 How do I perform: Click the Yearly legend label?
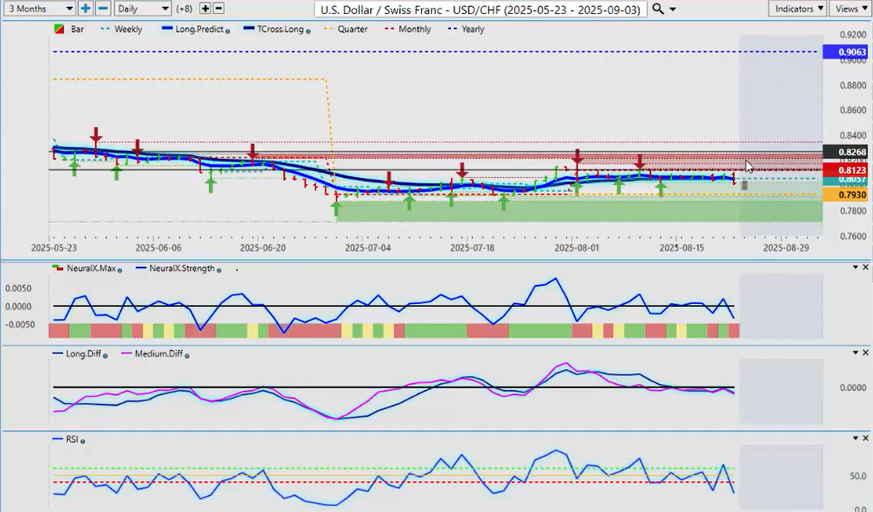[472, 29]
